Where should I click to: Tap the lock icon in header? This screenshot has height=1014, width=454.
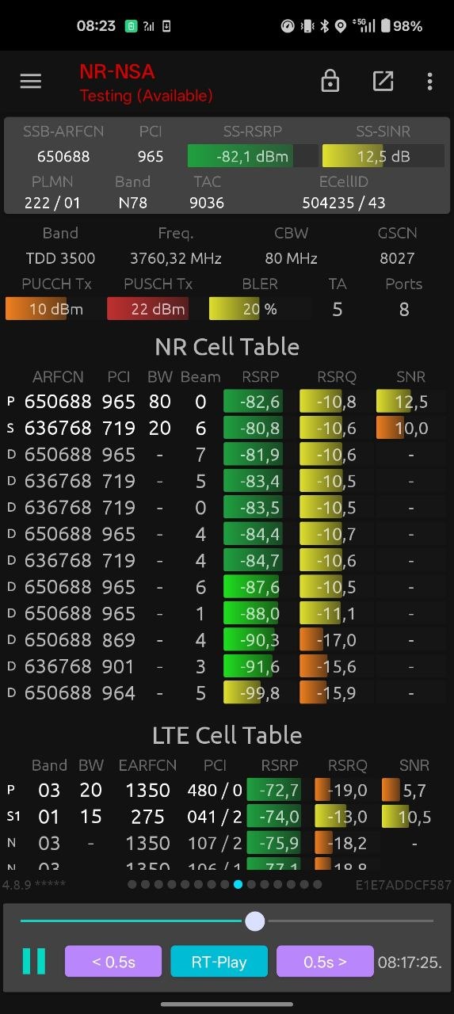click(330, 81)
